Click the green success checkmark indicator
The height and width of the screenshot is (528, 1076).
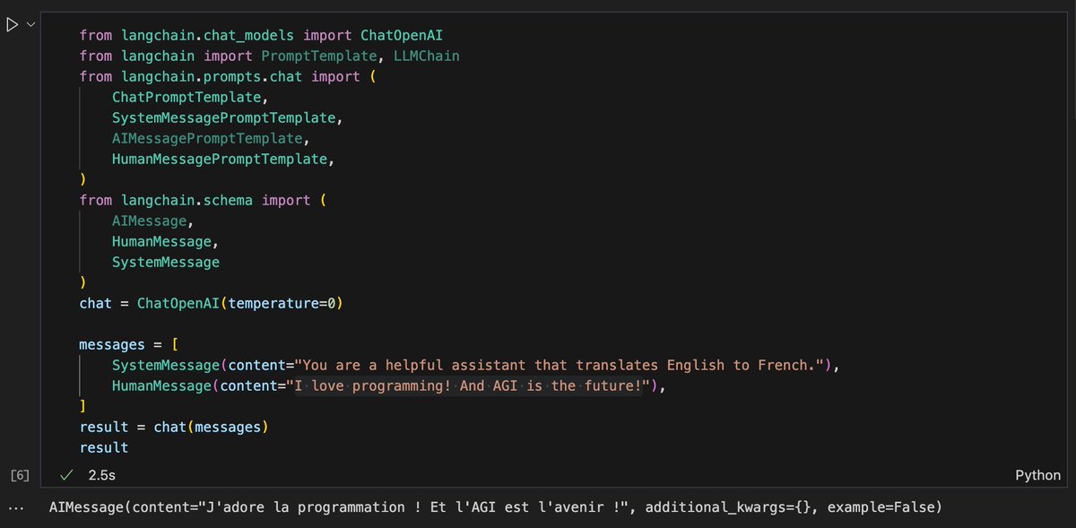(x=65, y=475)
